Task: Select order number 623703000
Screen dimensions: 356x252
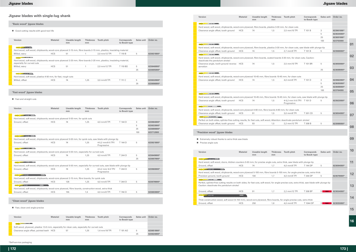Action: 338,41
